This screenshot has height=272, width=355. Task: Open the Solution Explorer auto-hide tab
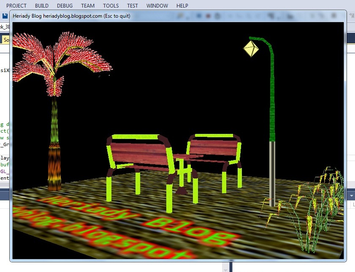[5, 39]
